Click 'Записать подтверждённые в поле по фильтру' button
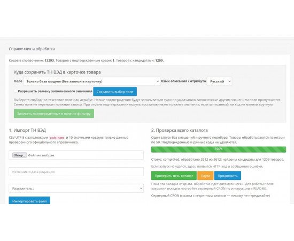This screenshot has height=241, width=294. click(x=54, y=114)
